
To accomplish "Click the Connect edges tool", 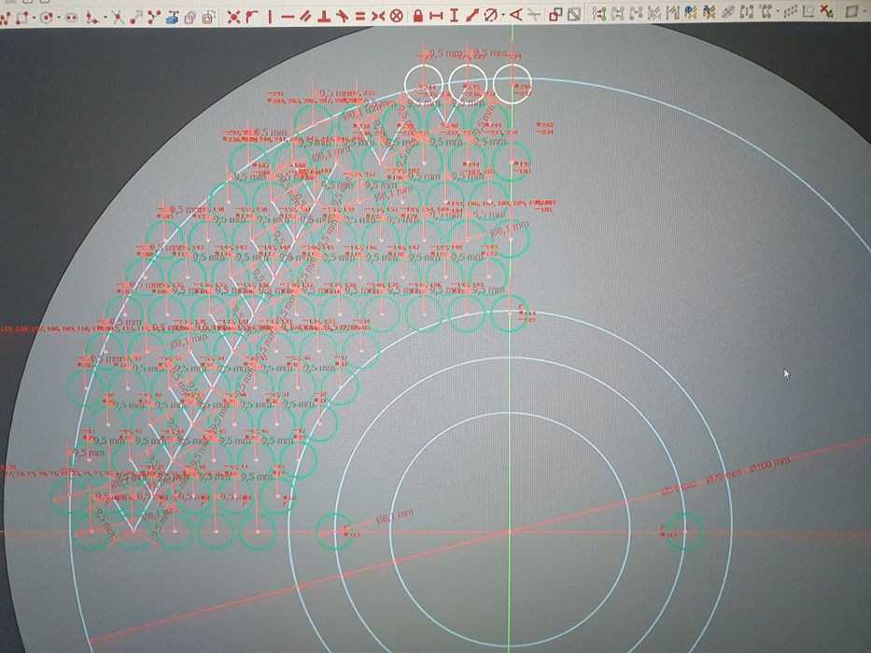I will 636,13.
